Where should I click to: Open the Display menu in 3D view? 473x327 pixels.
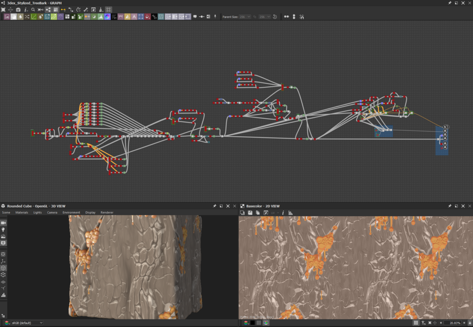click(90, 213)
